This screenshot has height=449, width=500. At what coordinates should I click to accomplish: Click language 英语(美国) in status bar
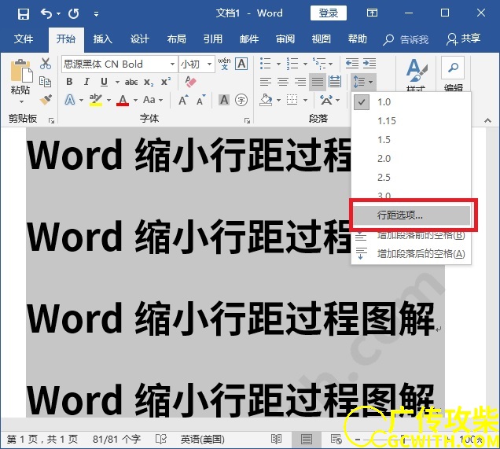(203, 440)
